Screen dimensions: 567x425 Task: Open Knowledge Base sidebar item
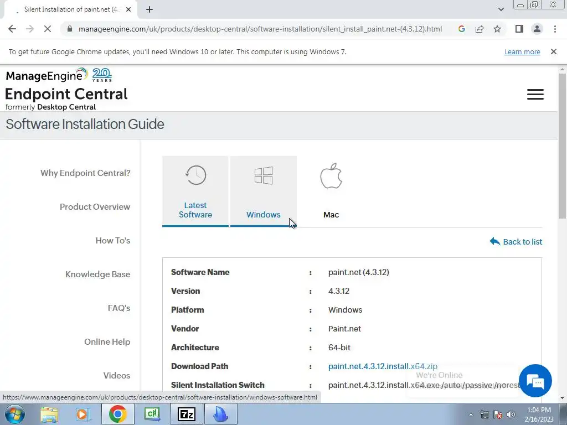pyautogui.click(x=97, y=274)
